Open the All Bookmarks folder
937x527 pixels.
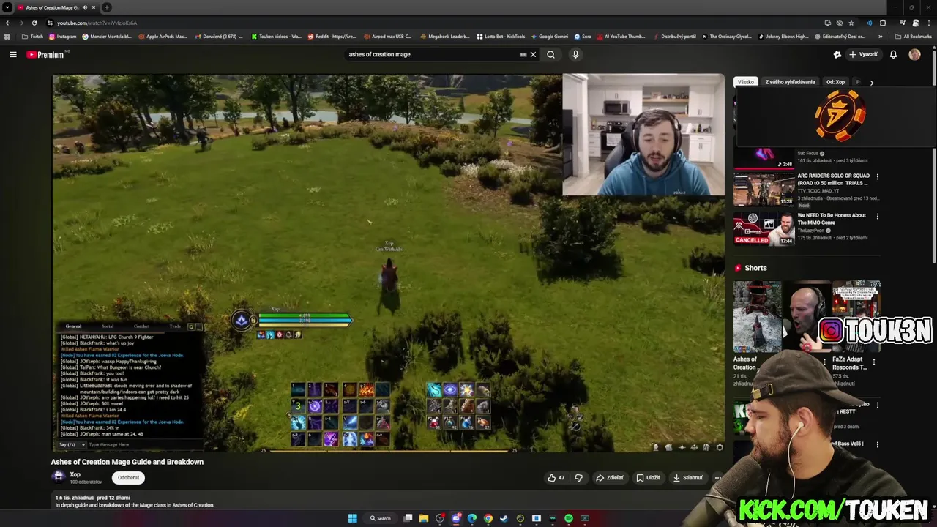(x=913, y=37)
